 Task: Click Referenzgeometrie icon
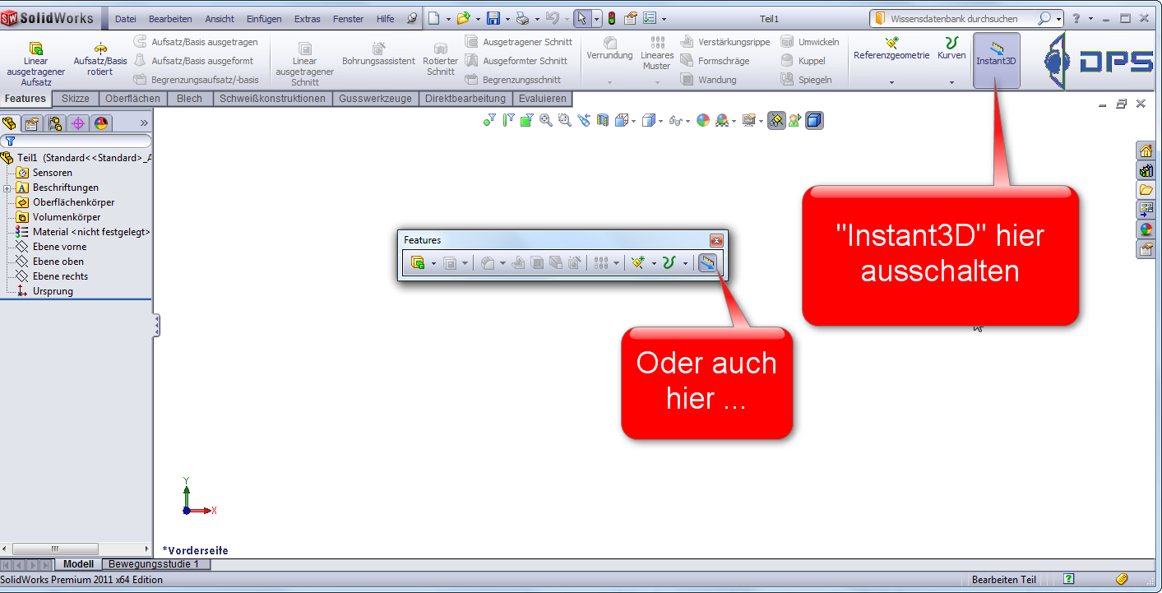click(891, 42)
